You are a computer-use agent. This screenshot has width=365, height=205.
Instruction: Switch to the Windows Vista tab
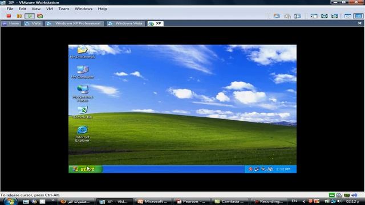click(x=125, y=23)
